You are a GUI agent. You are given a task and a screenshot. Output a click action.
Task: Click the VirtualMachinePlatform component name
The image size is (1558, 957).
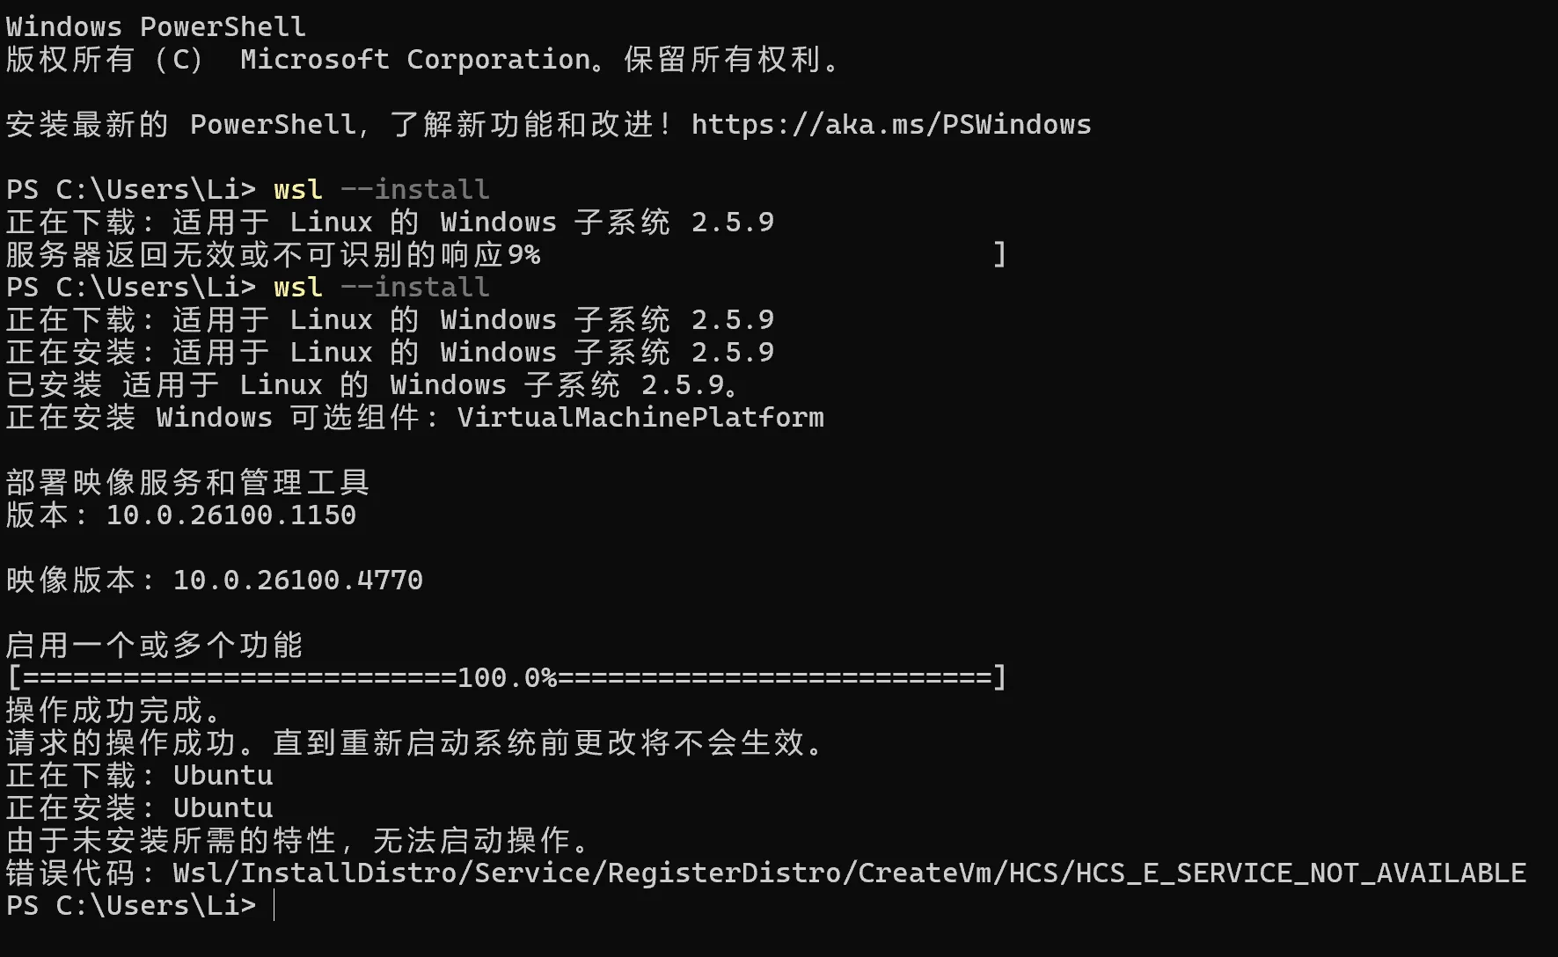coord(640,418)
